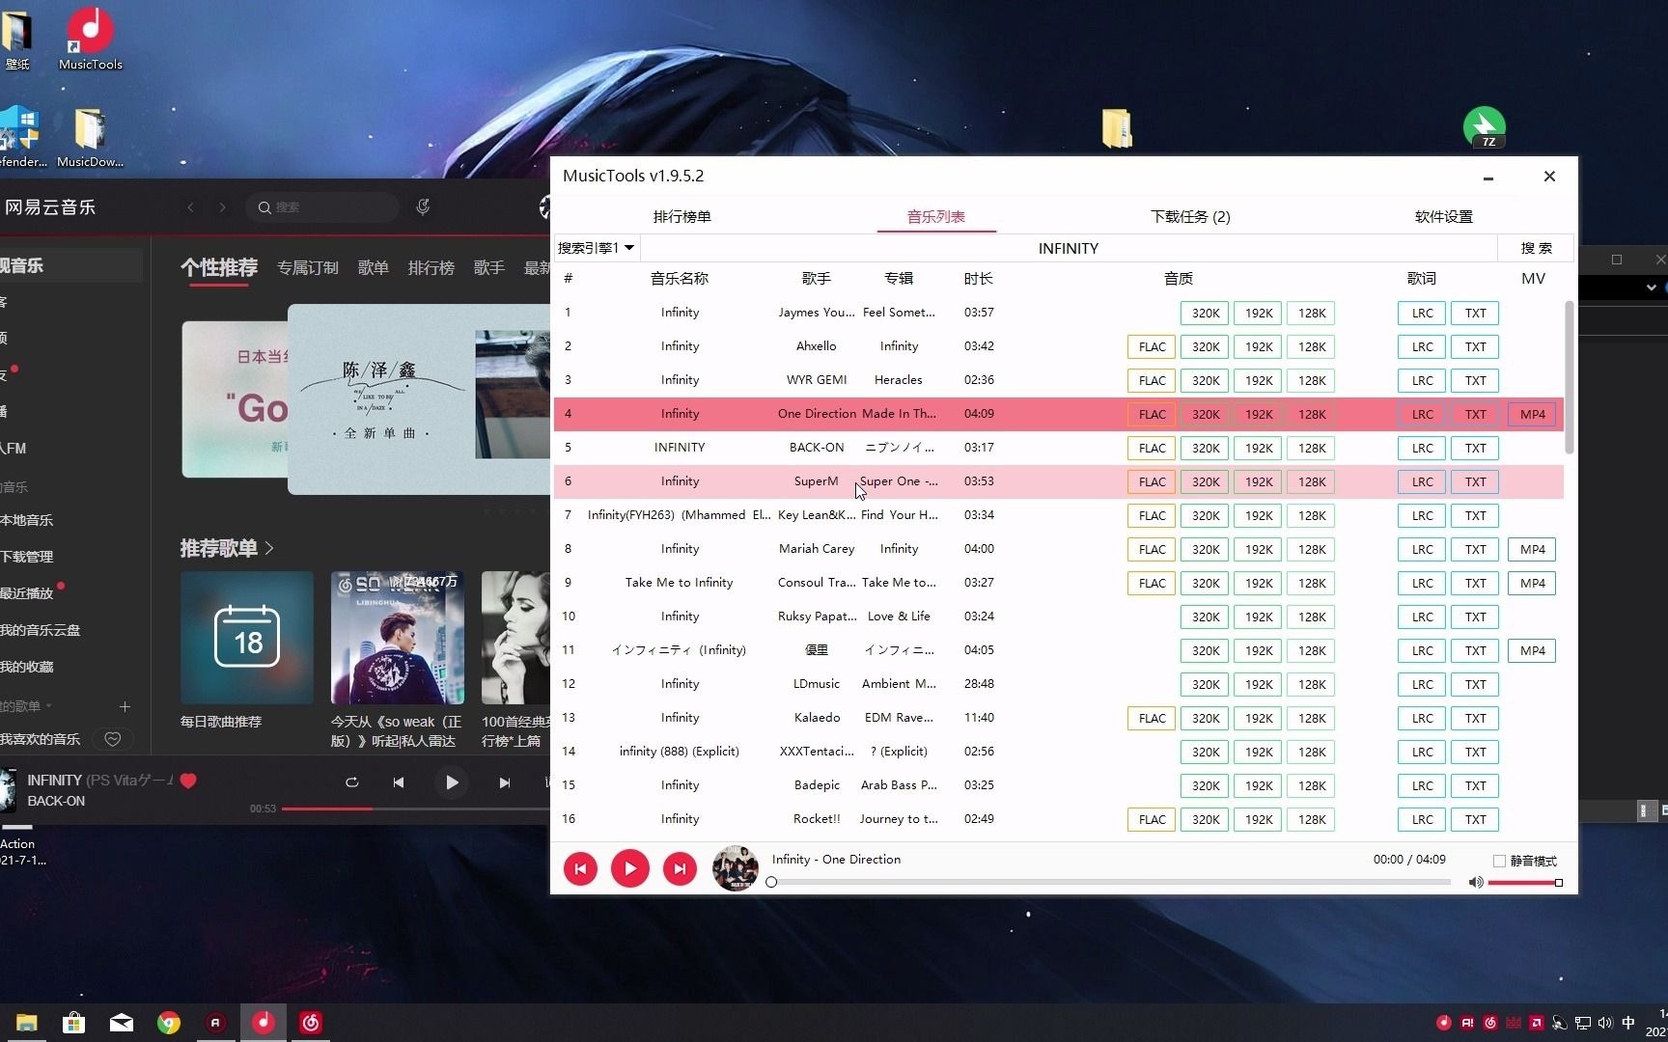Open 专属定制 tab in NetEase
Image resolution: width=1668 pixels, height=1042 pixels.
pyautogui.click(x=308, y=267)
